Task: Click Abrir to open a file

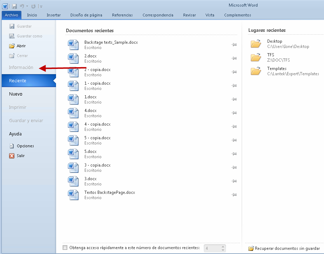Action: tap(18, 46)
